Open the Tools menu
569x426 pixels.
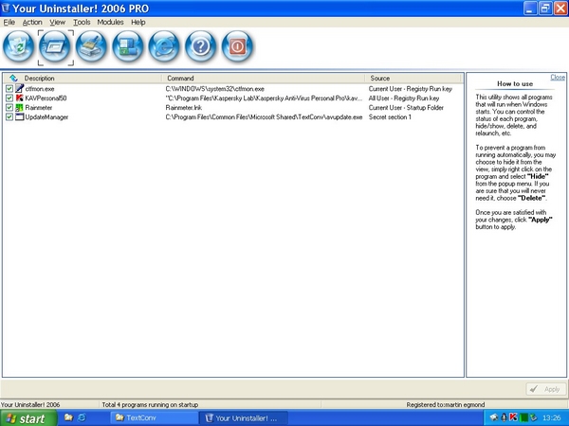click(82, 22)
